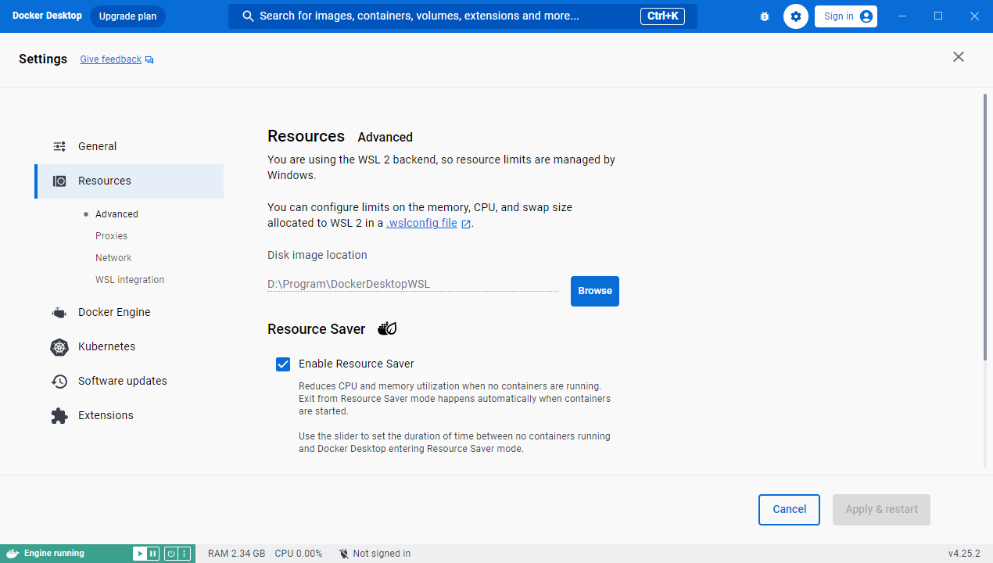993x563 pixels.
Task: Click the engine pause icon
Action: 153,554
